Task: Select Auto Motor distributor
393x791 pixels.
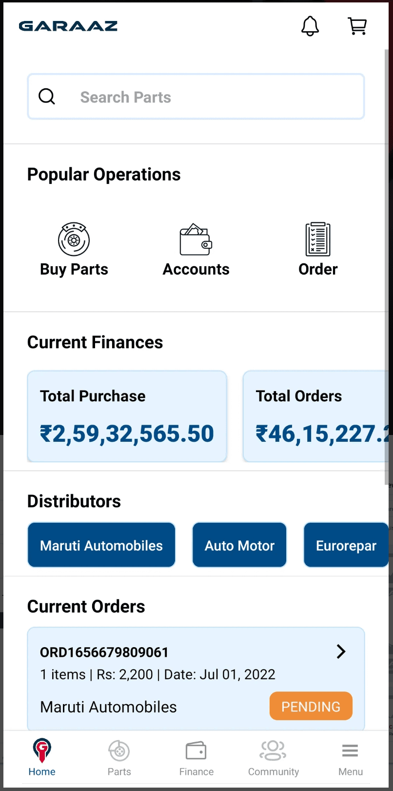Action: [239, 545]
